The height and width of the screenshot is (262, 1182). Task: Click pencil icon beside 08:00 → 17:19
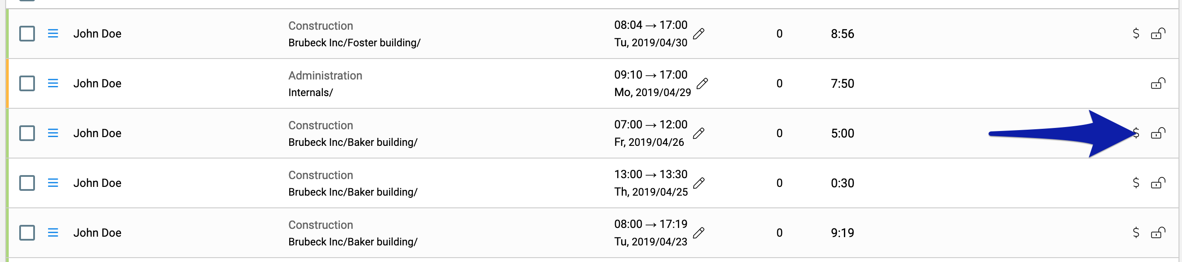pos(698,233)
